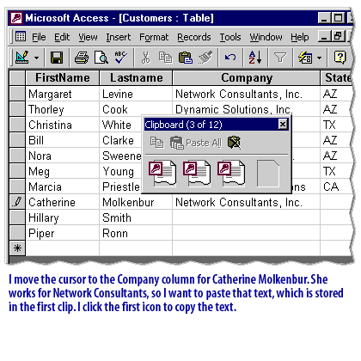Image resolution: width=361 pixels, height=361 pixels.
Task: Open the Format menu
Action: (x=154, y=37)
